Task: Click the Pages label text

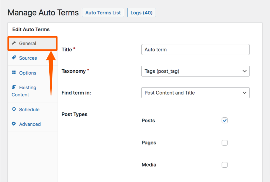Action: click(x=149, y=143)
